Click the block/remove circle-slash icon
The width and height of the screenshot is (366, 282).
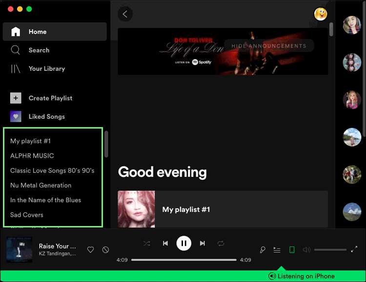105,249
